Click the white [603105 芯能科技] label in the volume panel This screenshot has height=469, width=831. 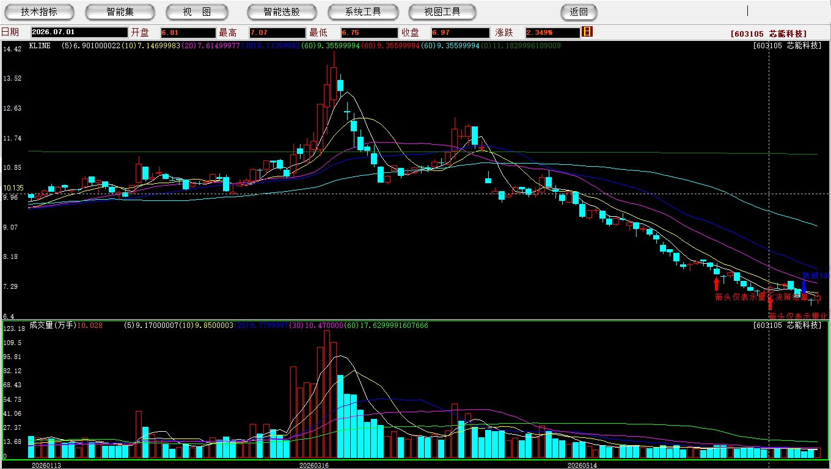click(788, 325)
